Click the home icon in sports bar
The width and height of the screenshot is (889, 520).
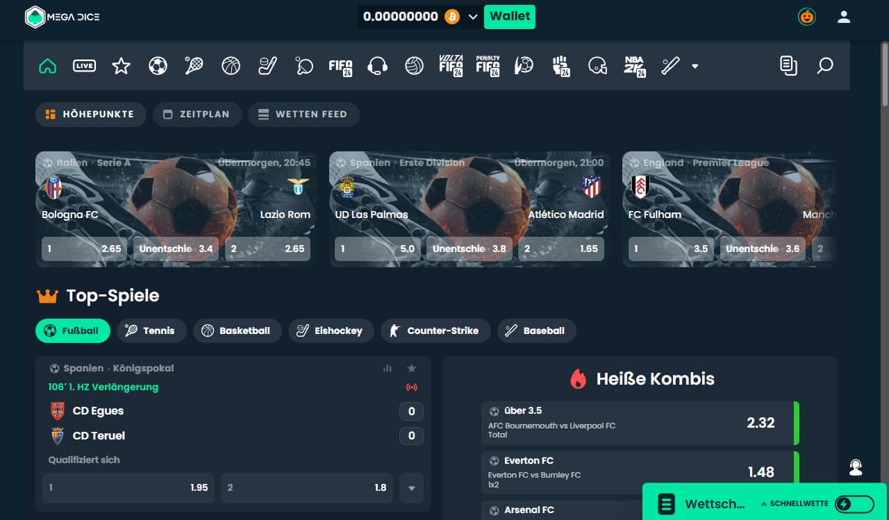point(47,66)
